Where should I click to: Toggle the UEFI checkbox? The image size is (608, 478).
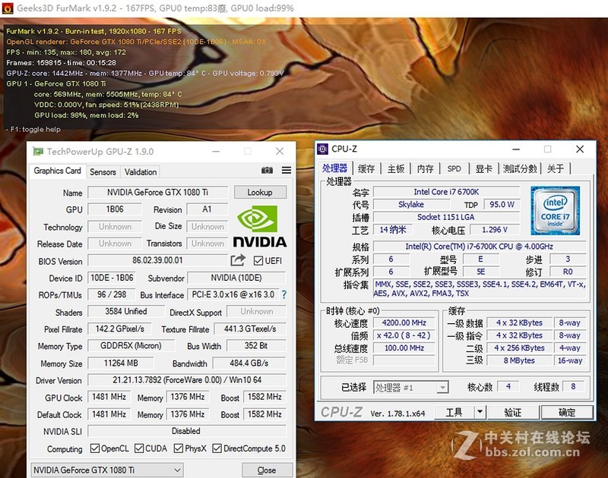pyautogui.click(x=258, y=261)
